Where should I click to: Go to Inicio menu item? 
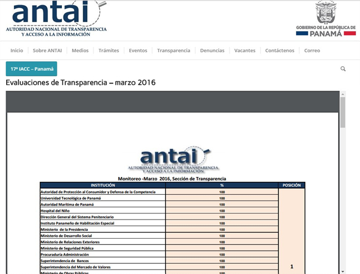pyautogui.click(x=17, y=51)
